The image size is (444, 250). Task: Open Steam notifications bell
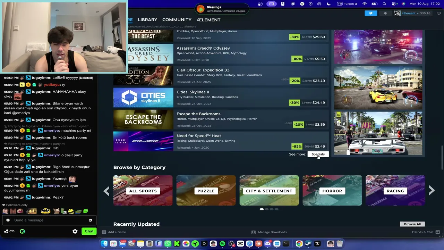(385, 13)
